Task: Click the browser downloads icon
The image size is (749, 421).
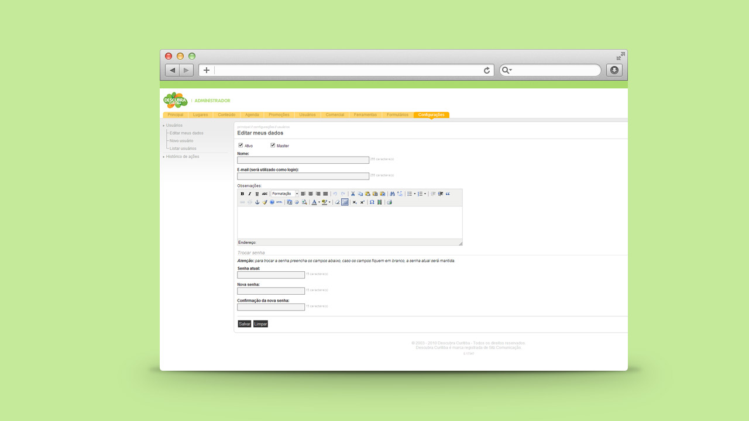Action: pyautogui.click(x=614, y=70)
